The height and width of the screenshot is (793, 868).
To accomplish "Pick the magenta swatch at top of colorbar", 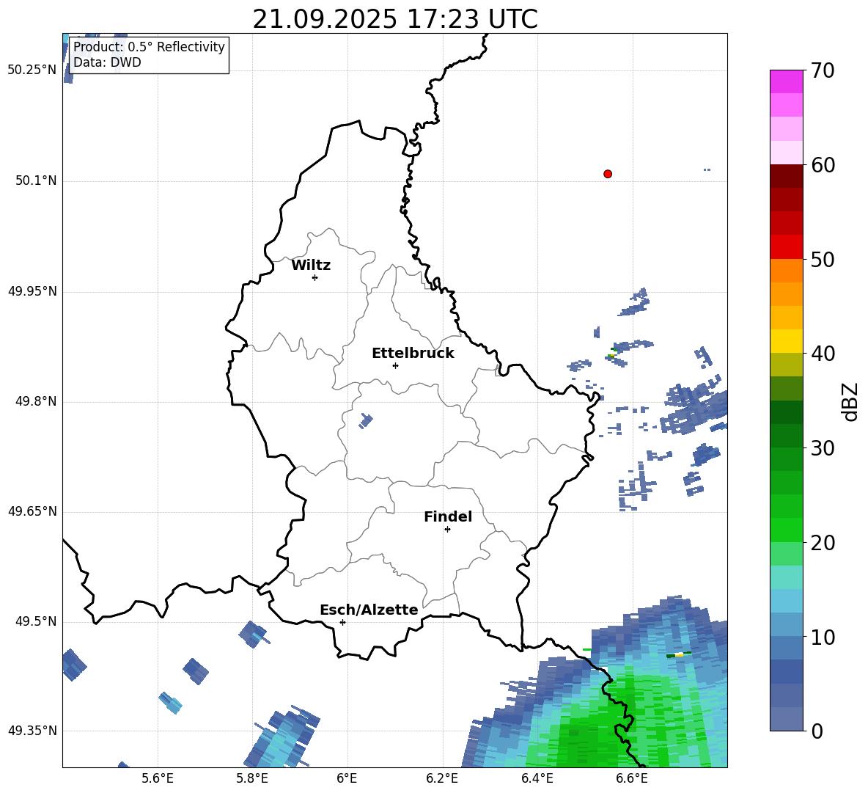I will (x=786, y=81).
